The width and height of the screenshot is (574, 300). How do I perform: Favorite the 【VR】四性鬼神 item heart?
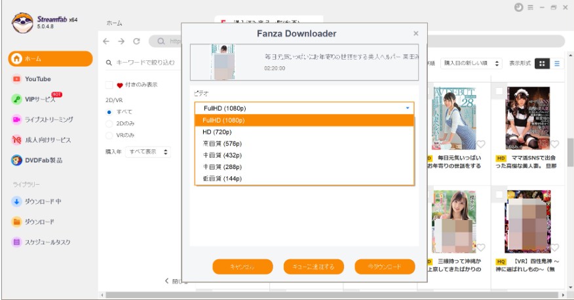[x=554, y=248]
